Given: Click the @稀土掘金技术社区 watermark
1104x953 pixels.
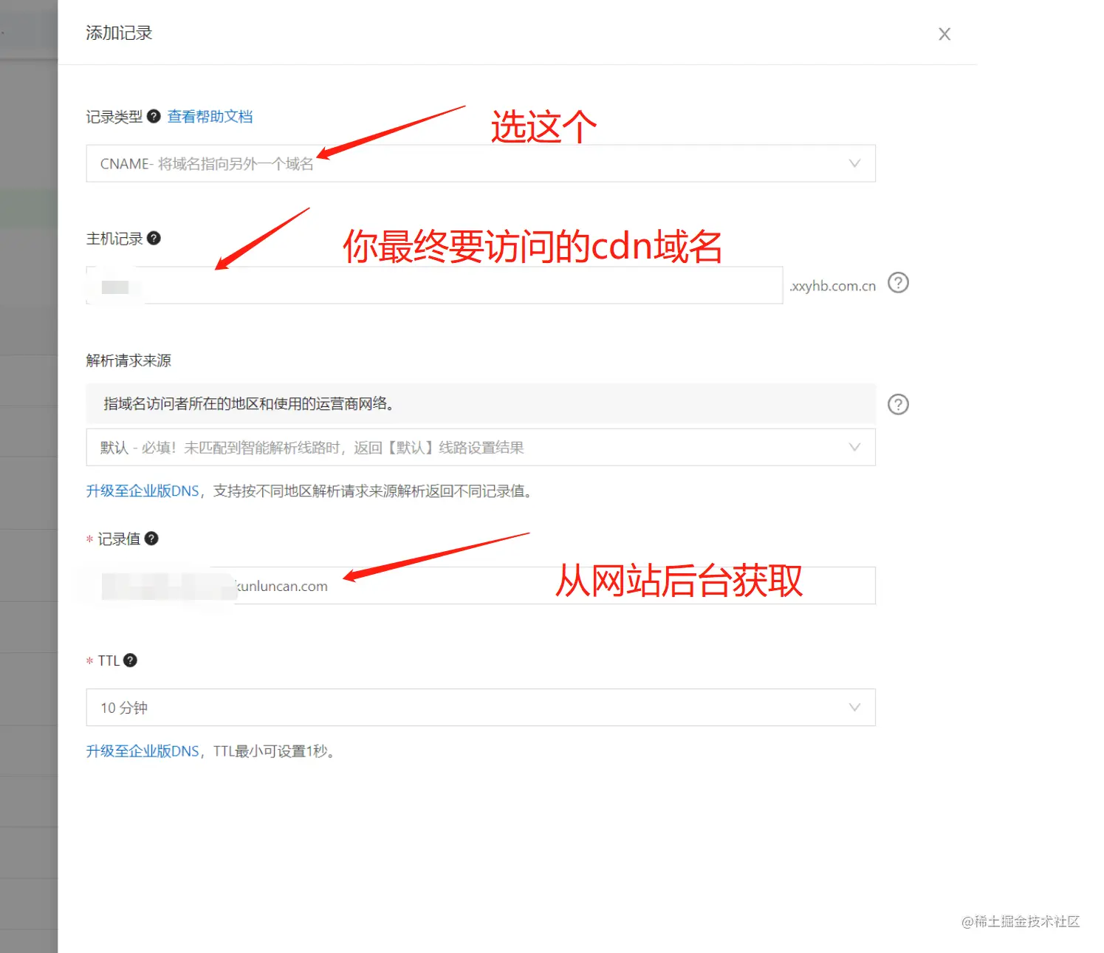Looking at the screenshot, I should click(1019, 922).
